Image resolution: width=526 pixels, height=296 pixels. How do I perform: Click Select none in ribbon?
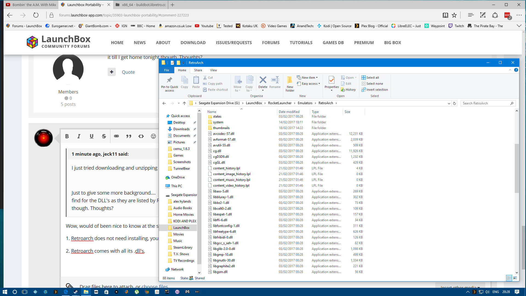click(x=372, y=84)
